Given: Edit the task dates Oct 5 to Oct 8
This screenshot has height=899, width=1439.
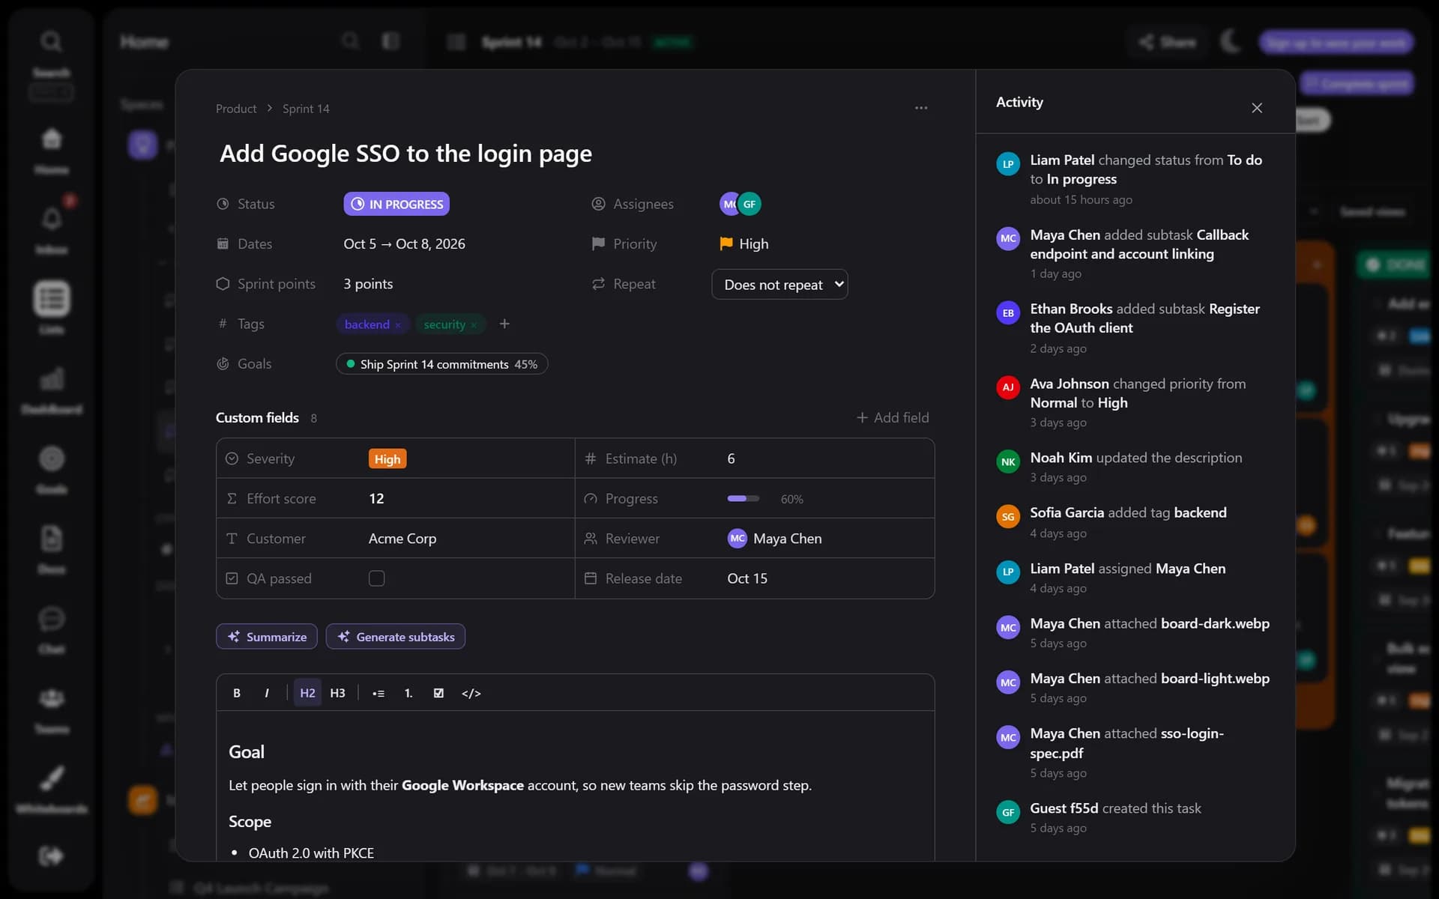Looking at the screenshot, I should pyautogui.click(x=404, y=243).
